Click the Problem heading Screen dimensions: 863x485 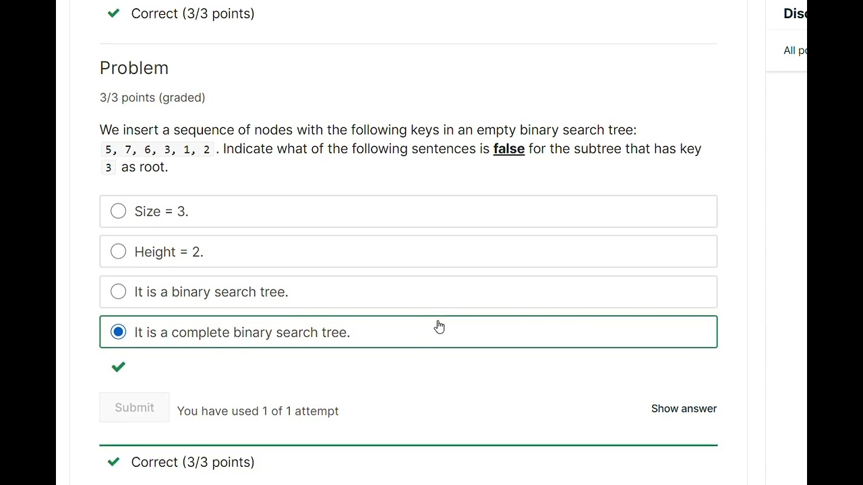point(134,68)
